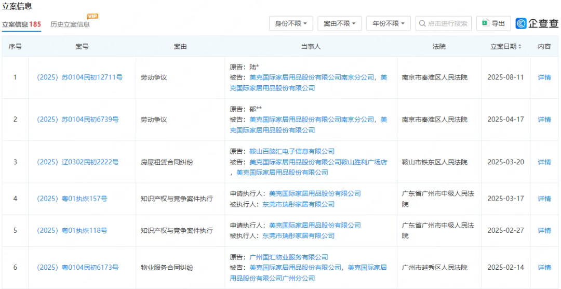Open the 身份不限 dropdown
Image resolution: width=561 pixels, height=289 pixels.
pyautogui.click(x=291, y=23)
